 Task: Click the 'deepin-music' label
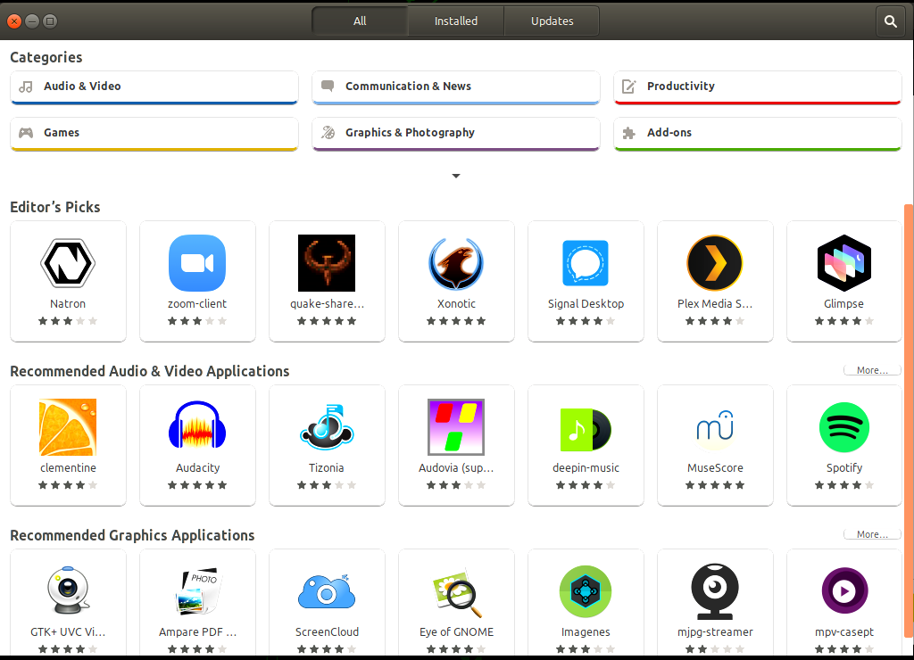[x=586, y=467]
